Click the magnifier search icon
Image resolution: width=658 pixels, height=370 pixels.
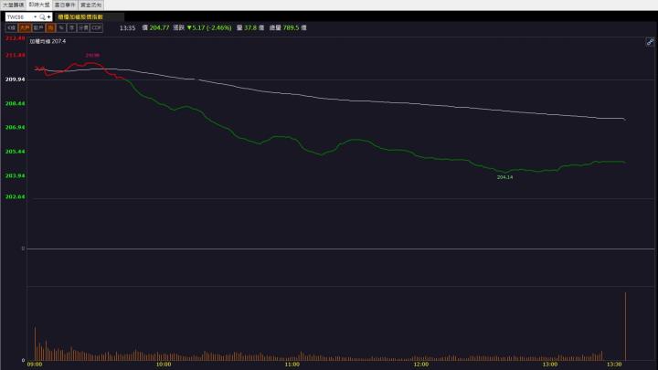42,16
